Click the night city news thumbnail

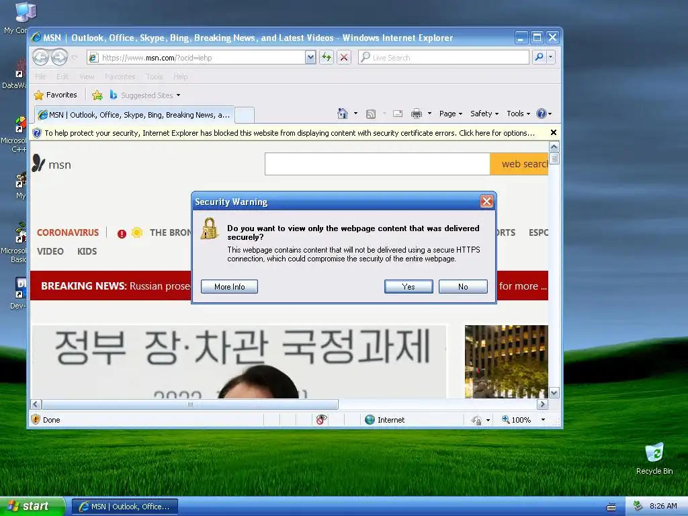pyautogui.click(x=507, y=361)
